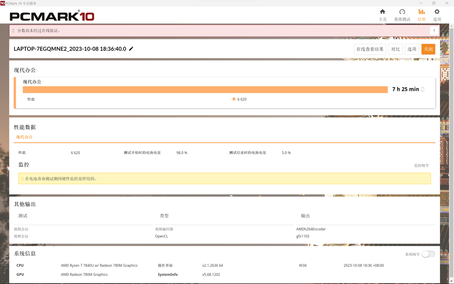Click the 测试开始时的电池电量 label
454x284 pixels.
(142, 153)
